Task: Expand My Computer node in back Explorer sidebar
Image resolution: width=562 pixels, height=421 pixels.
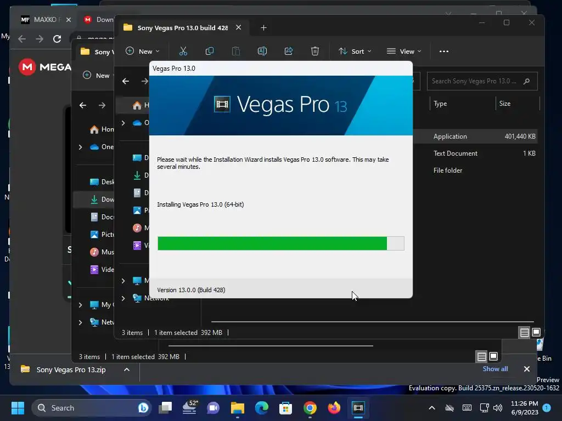Action: pyautogui.click(x=80, y=305)
